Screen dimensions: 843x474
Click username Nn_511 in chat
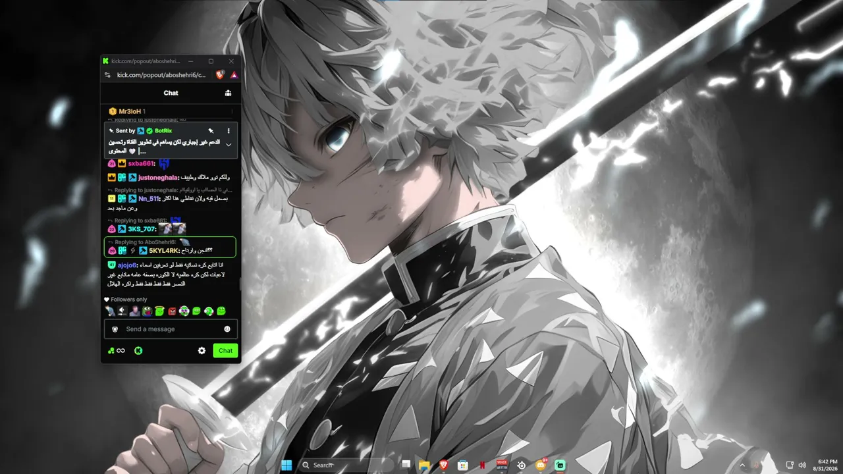(x=149, y=199)
